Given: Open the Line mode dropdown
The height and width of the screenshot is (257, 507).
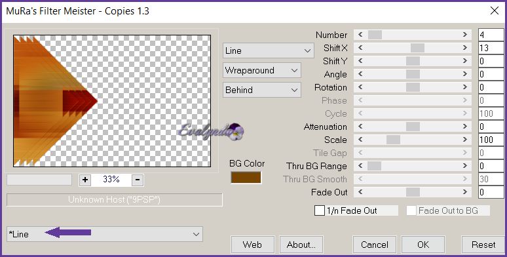Looking at the screenshot, I should 268,51.
